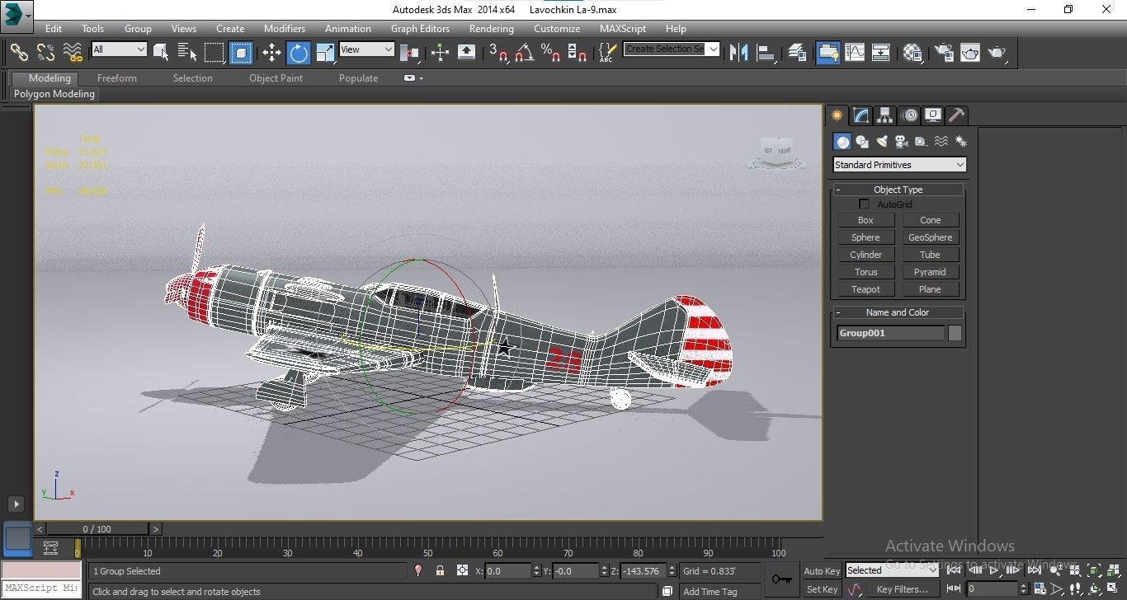Screen dimensions: 1127x600
Task: Open the Graph Editors menu
Action: [420, 28]
